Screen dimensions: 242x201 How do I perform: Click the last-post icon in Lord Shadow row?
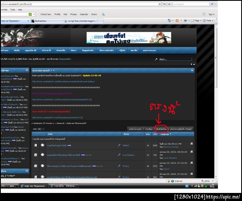coord(192,152)
